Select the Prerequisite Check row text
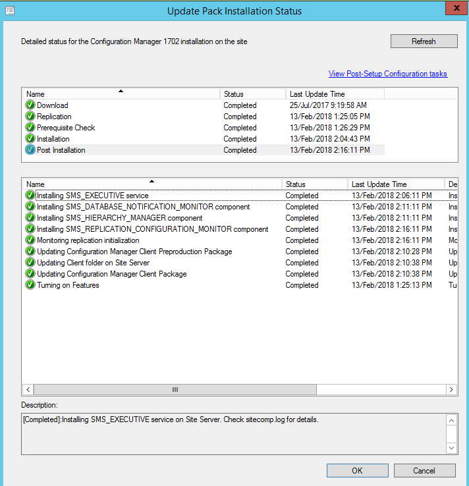 point(66,128)
